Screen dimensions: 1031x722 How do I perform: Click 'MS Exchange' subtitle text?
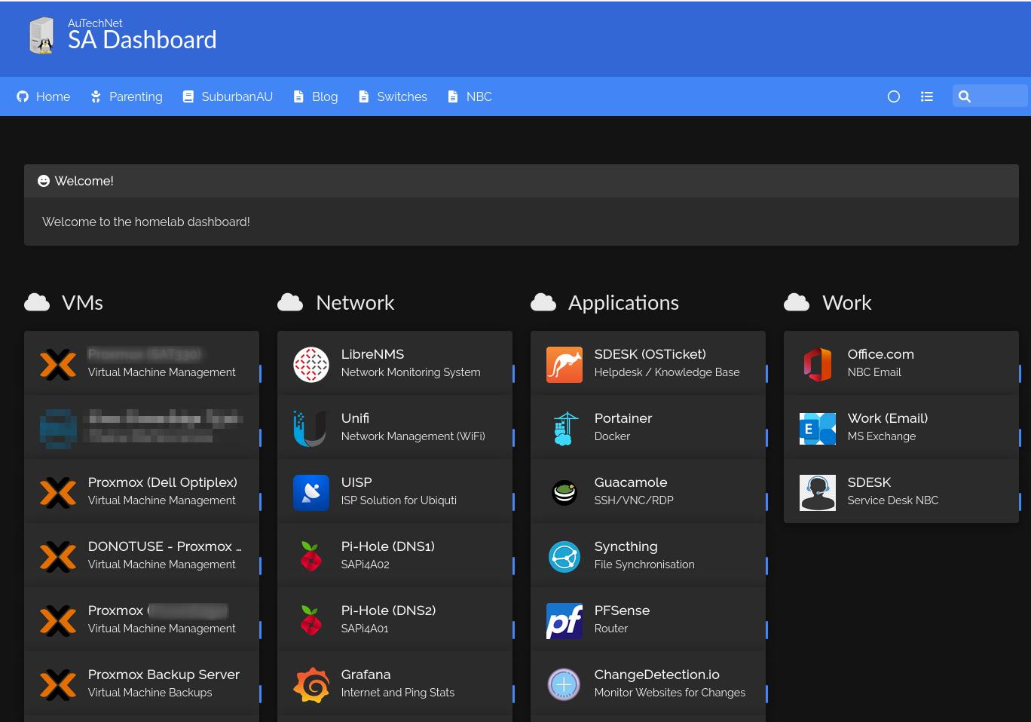(x=882, y=436)
